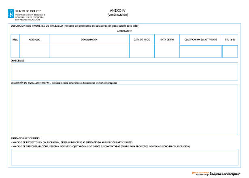Focus the Entidades Participantes text box
Image resolution: width=249 pixels, height=178 pixels.
click(124, 157)
